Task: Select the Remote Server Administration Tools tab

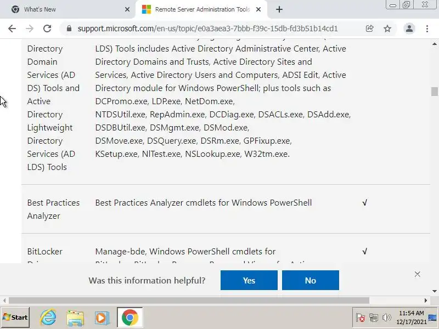Action: coord(201,9)
